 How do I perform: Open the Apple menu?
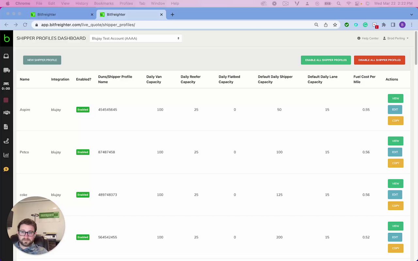pos(8,3)
